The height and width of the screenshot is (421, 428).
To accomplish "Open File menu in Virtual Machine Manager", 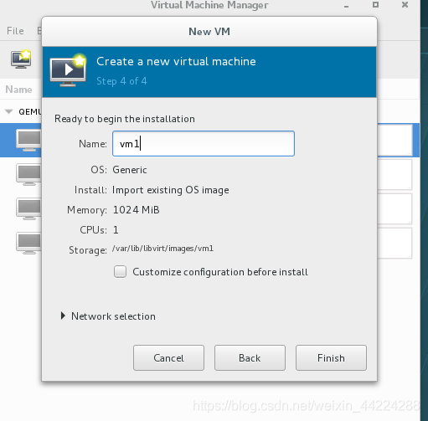I will click(15, 31).
